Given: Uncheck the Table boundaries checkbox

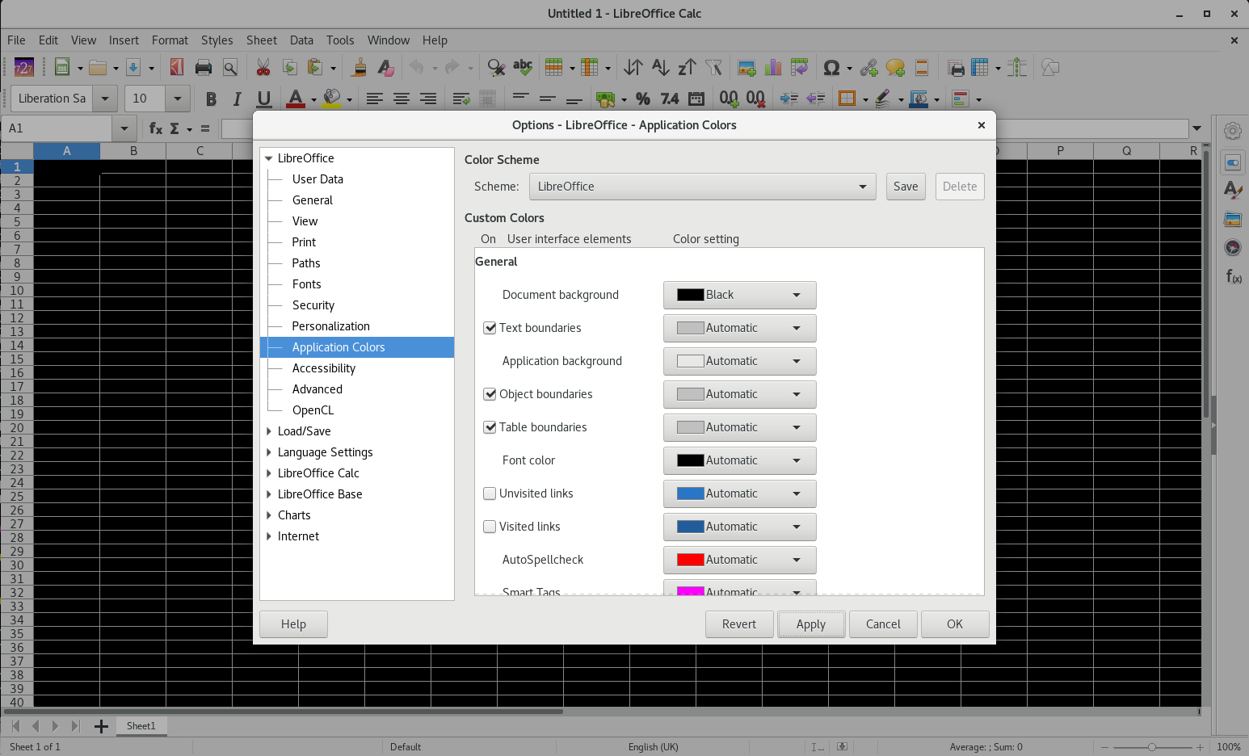Looking at the screenshot, I should coord(490,427).
